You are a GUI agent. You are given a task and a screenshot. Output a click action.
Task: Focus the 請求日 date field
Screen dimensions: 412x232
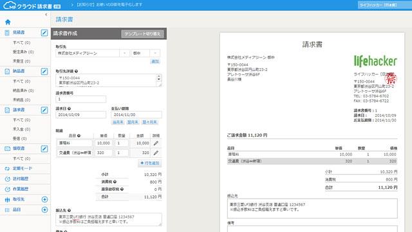coord(81,115)
